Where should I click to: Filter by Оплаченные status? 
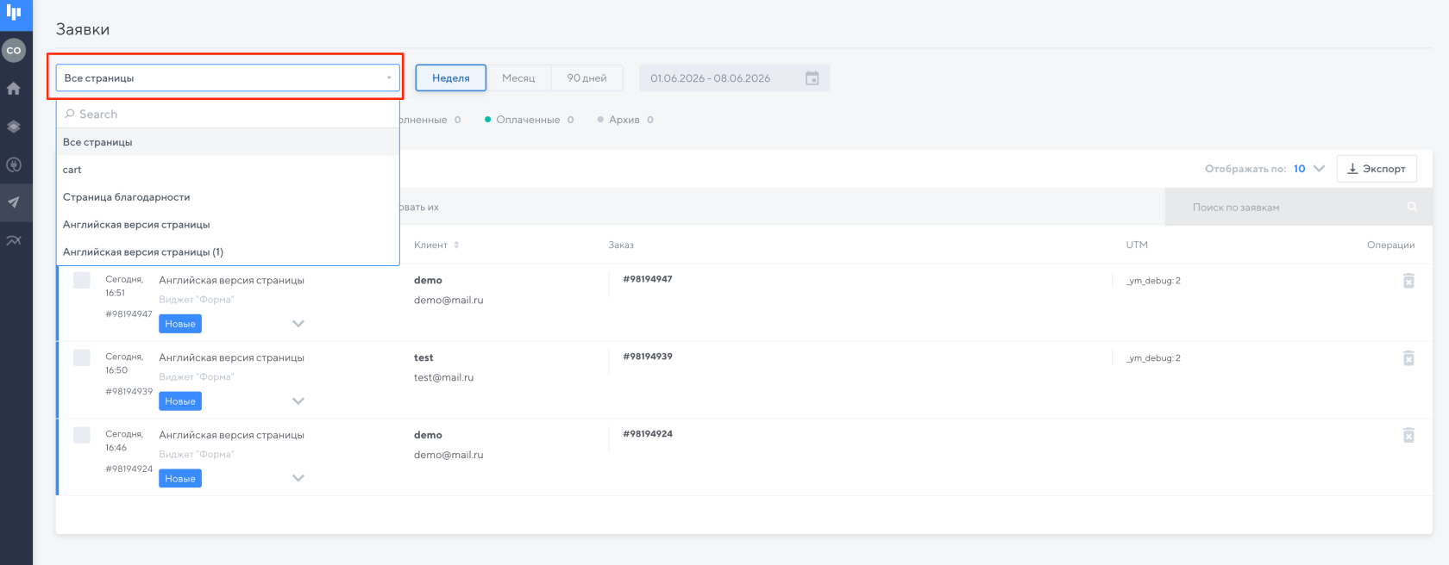point(529,120)
